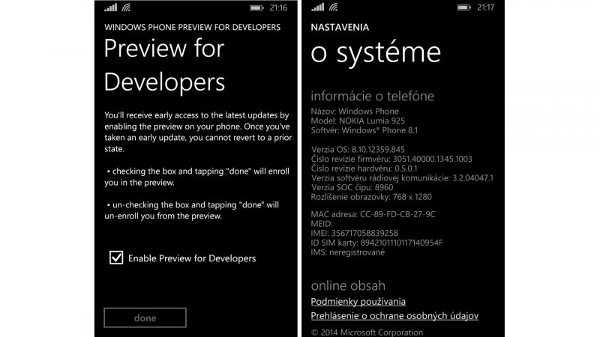Tap signal strength icon on left phone
600x337 pixels.
point(110,7)
